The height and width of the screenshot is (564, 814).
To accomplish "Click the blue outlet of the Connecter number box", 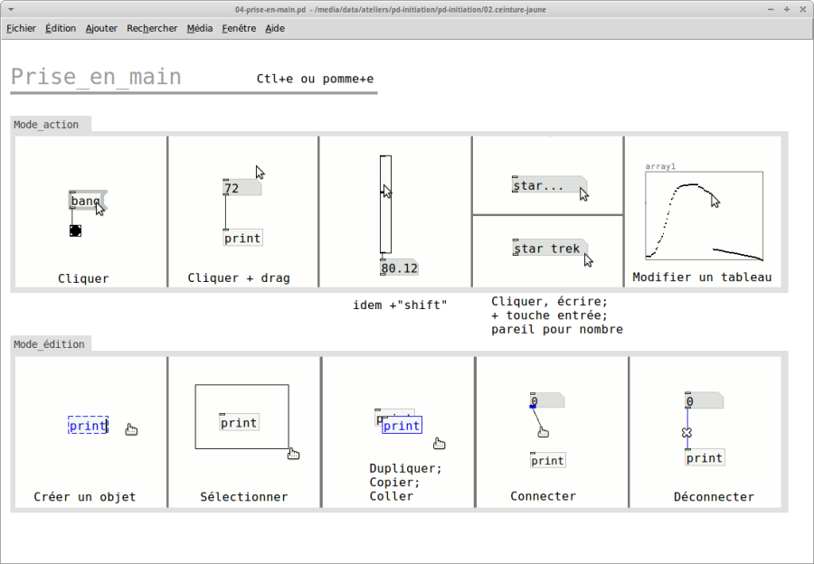I will pos(533,406).
